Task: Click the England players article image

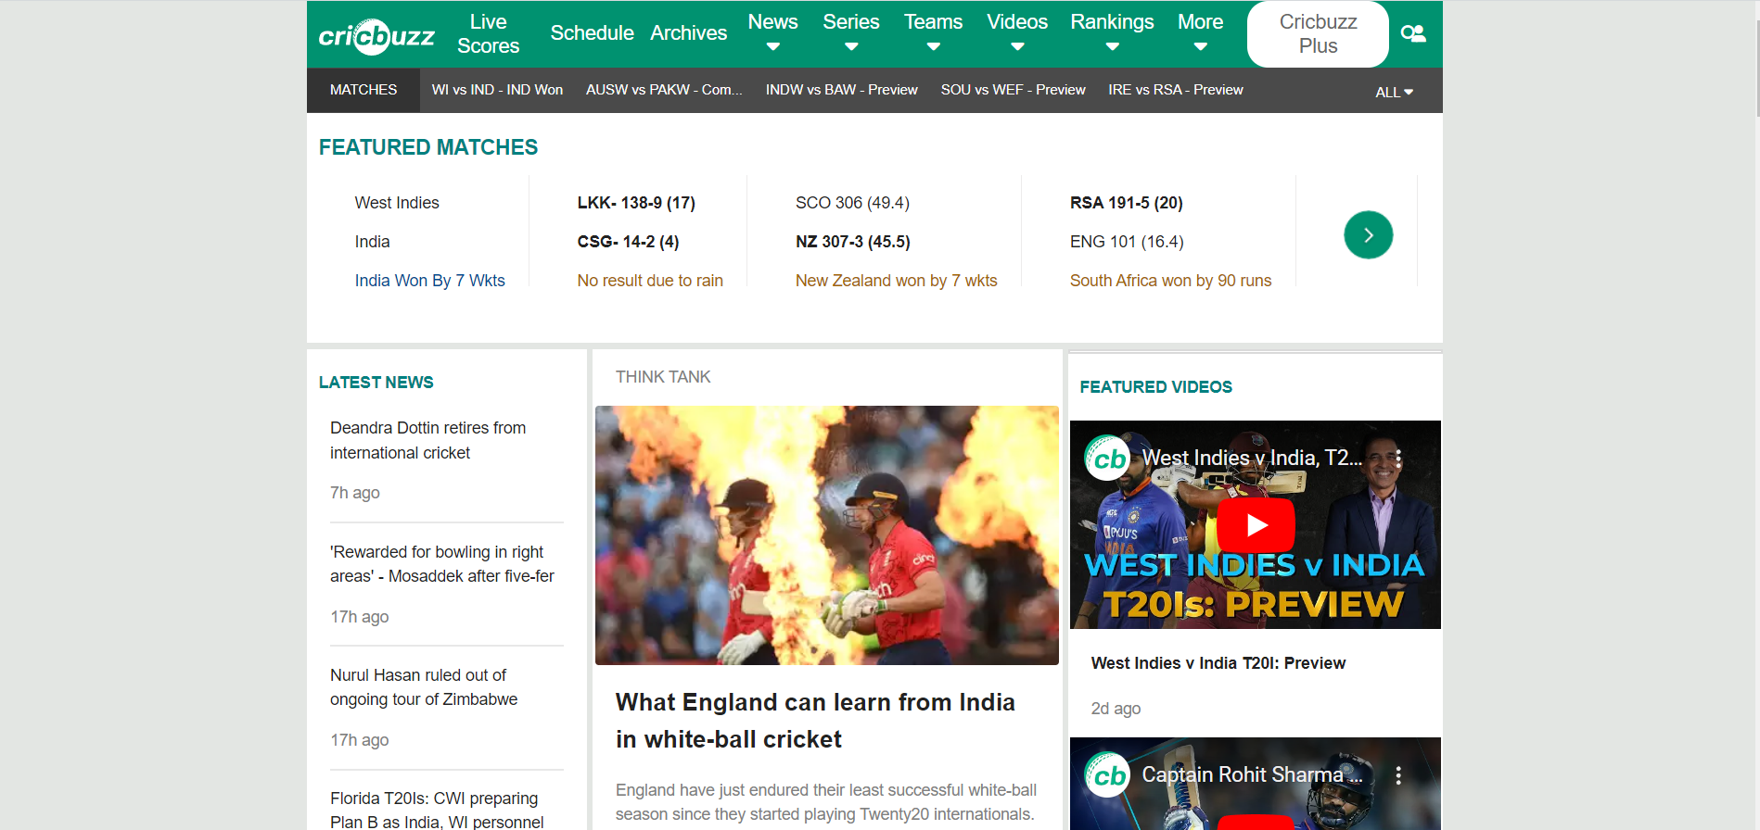Action: tap(826, 535)
